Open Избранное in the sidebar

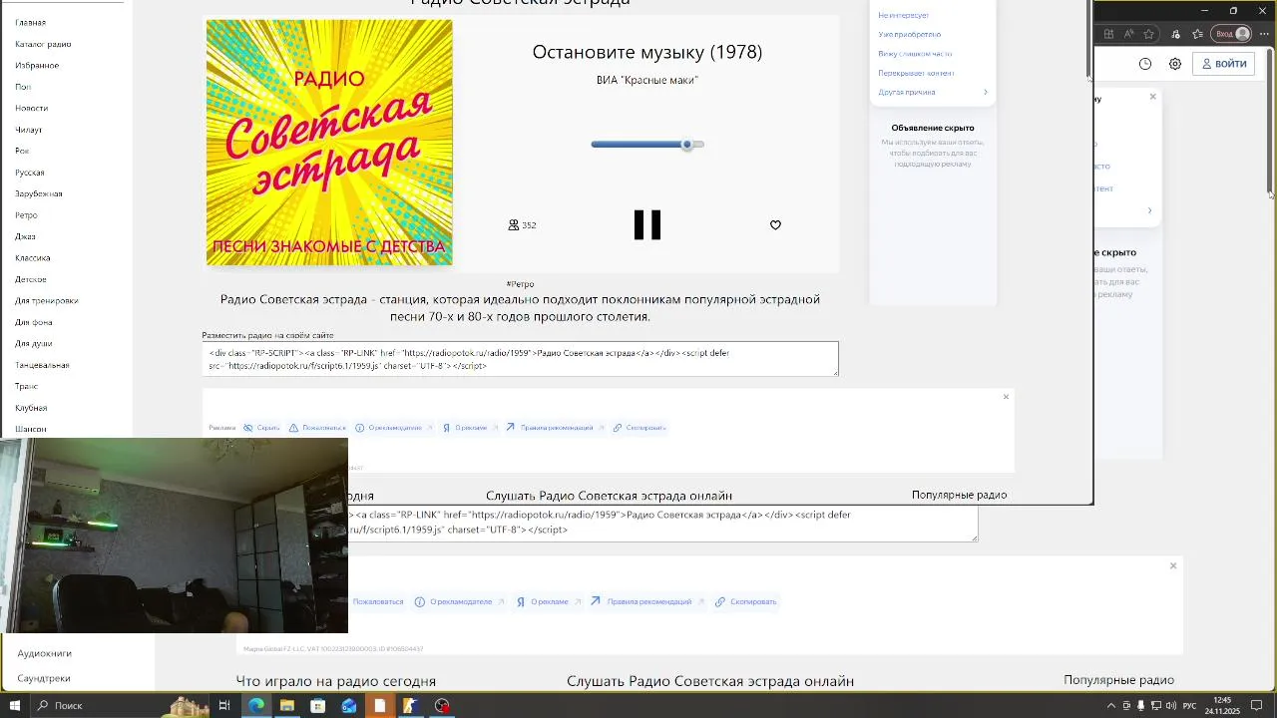[37, 65]
